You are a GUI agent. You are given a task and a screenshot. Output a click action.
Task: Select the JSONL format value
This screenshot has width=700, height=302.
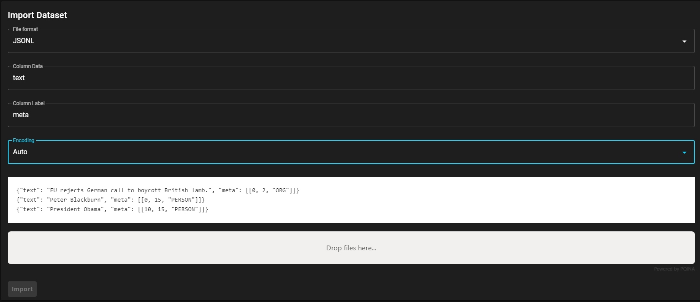[x=23, y=40]
